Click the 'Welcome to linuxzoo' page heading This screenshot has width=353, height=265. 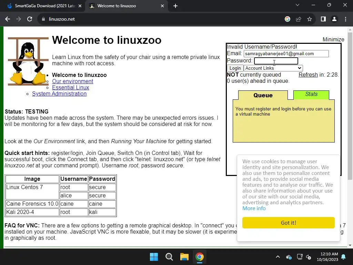[x=107, y=40]
